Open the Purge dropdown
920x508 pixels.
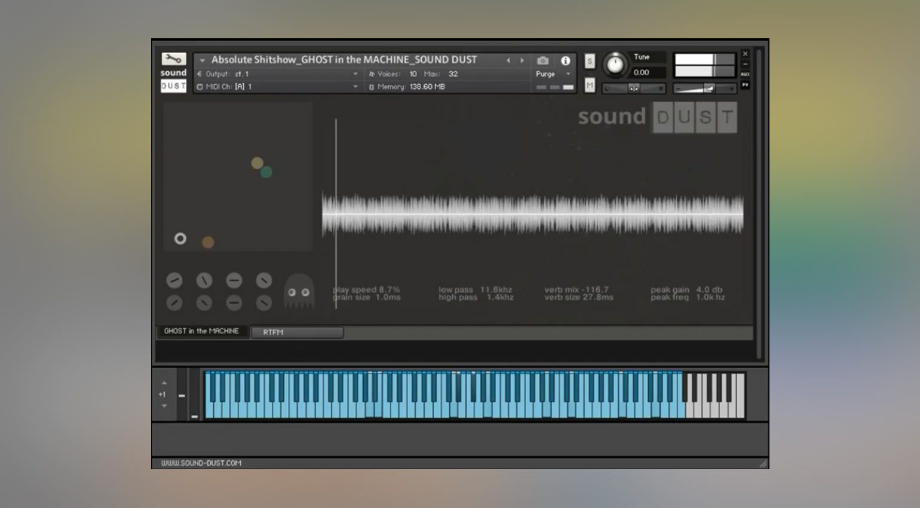pos(553,74)
